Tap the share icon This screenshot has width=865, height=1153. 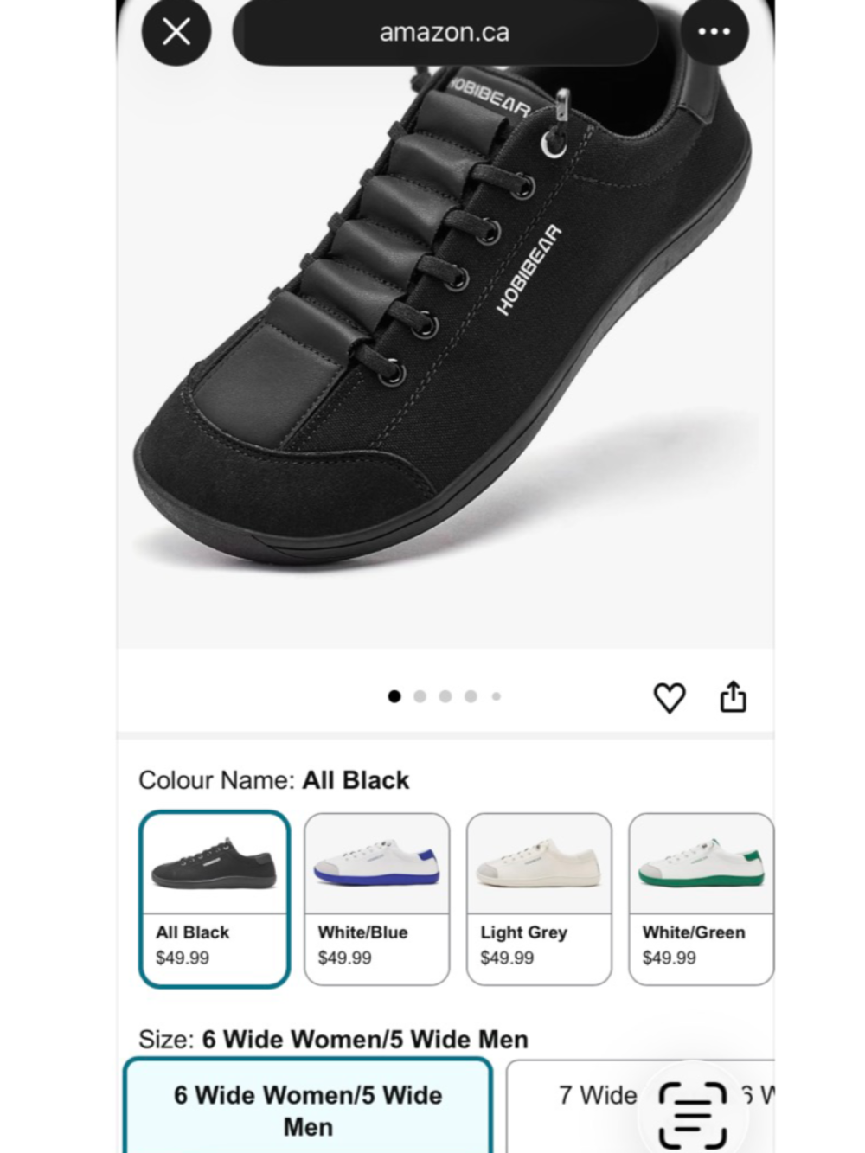point(734,696)
